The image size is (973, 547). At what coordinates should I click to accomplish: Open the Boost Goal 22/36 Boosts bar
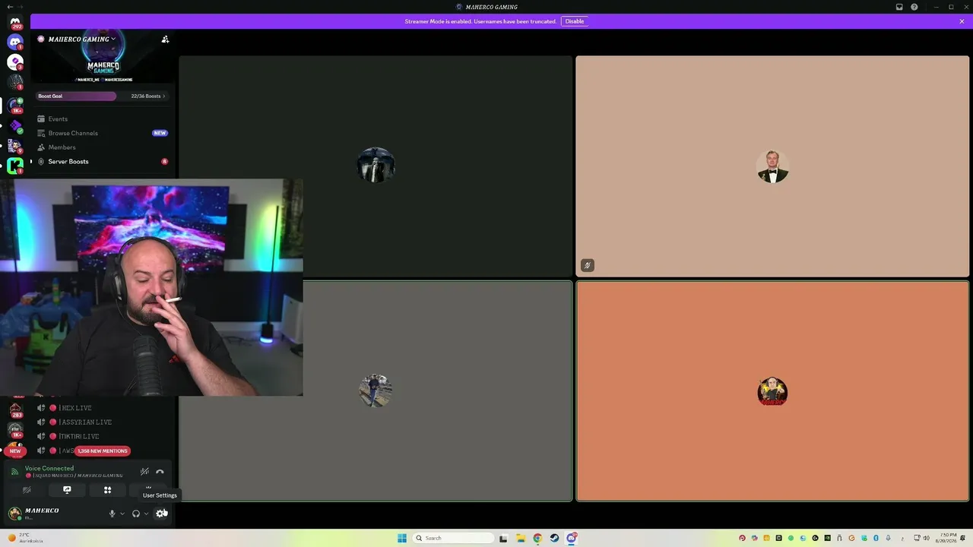[102, 96]
